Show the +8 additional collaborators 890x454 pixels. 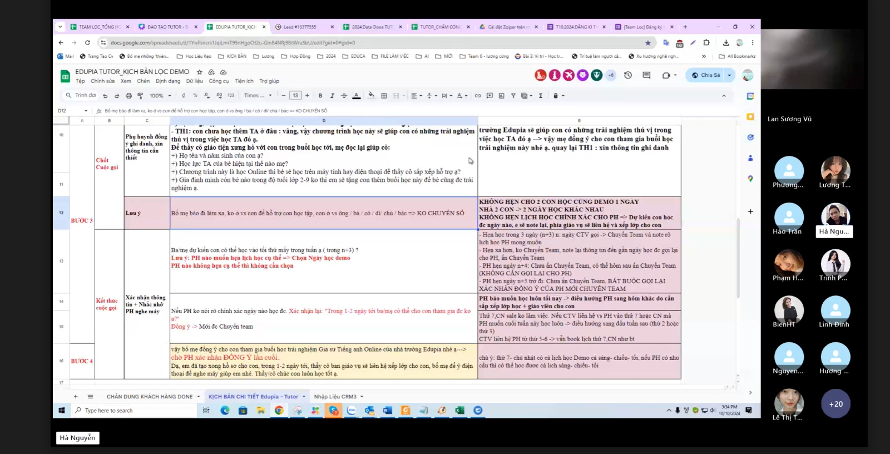pos(611,75)
